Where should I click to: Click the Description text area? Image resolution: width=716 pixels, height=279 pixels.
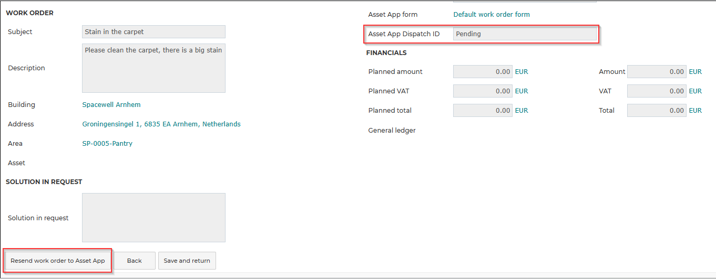tap(154, 68)
